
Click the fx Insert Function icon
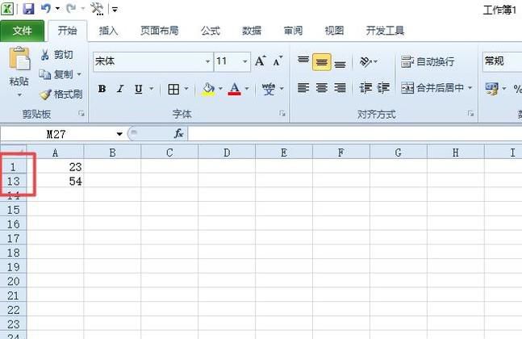pyautogui.click(x=179, y=134)
